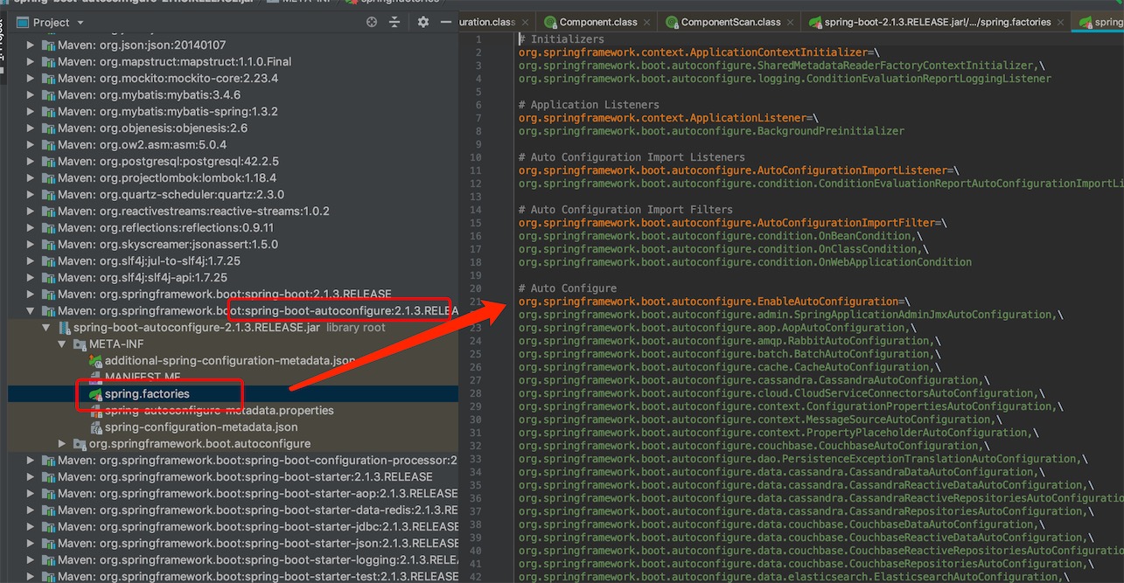Select Maven spring-boot-starter-json:2.1.3.RELEASE row
Screen dimensions: 1124x583
click(x=233, y=543)
